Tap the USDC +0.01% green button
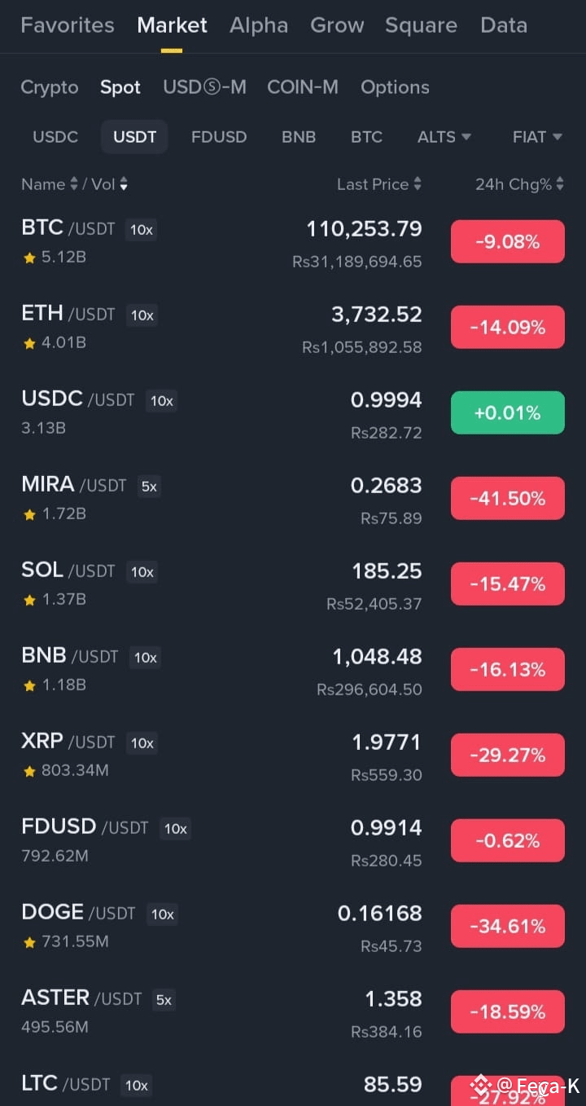Screen dimensions: 586x1106 (x=508, y=412)
